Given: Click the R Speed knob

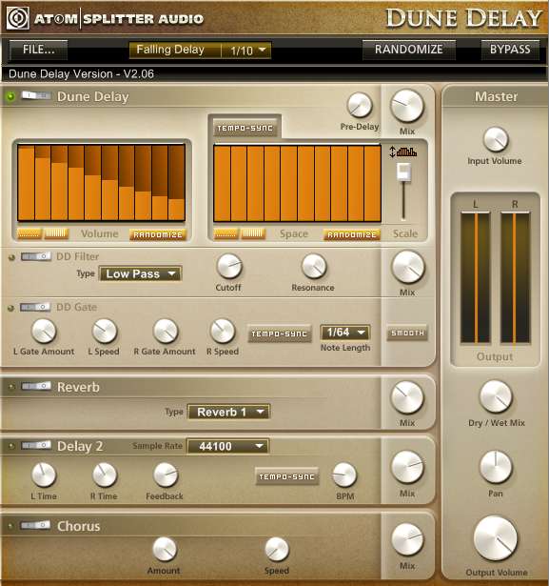Looking at the screenshot, I should pyautogui.click(x=223, y=331).
